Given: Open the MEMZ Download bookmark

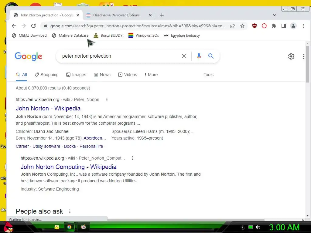Looking at the screenshot, I should [29, 35].
